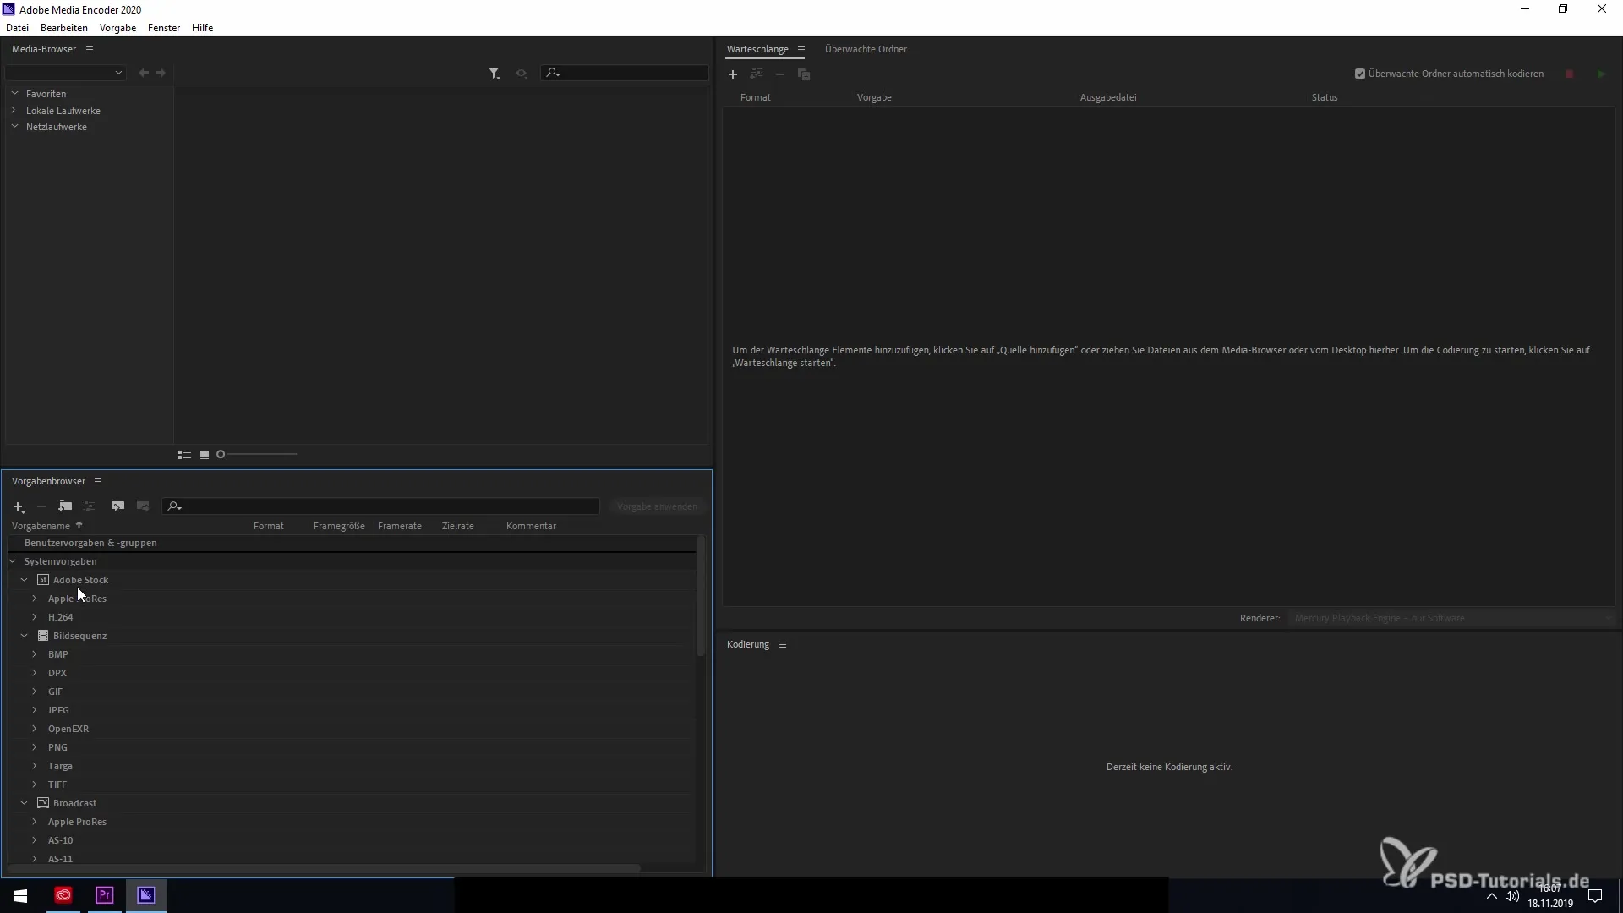Screen dimensions: 1623x913
Task: Open the Vorgabe menu
Action: 117,28
